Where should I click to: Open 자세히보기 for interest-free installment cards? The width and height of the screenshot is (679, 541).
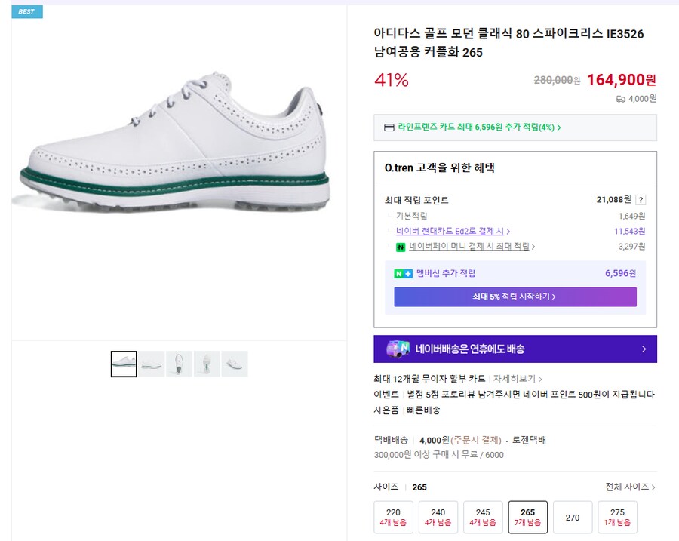(x=517, y=379)
